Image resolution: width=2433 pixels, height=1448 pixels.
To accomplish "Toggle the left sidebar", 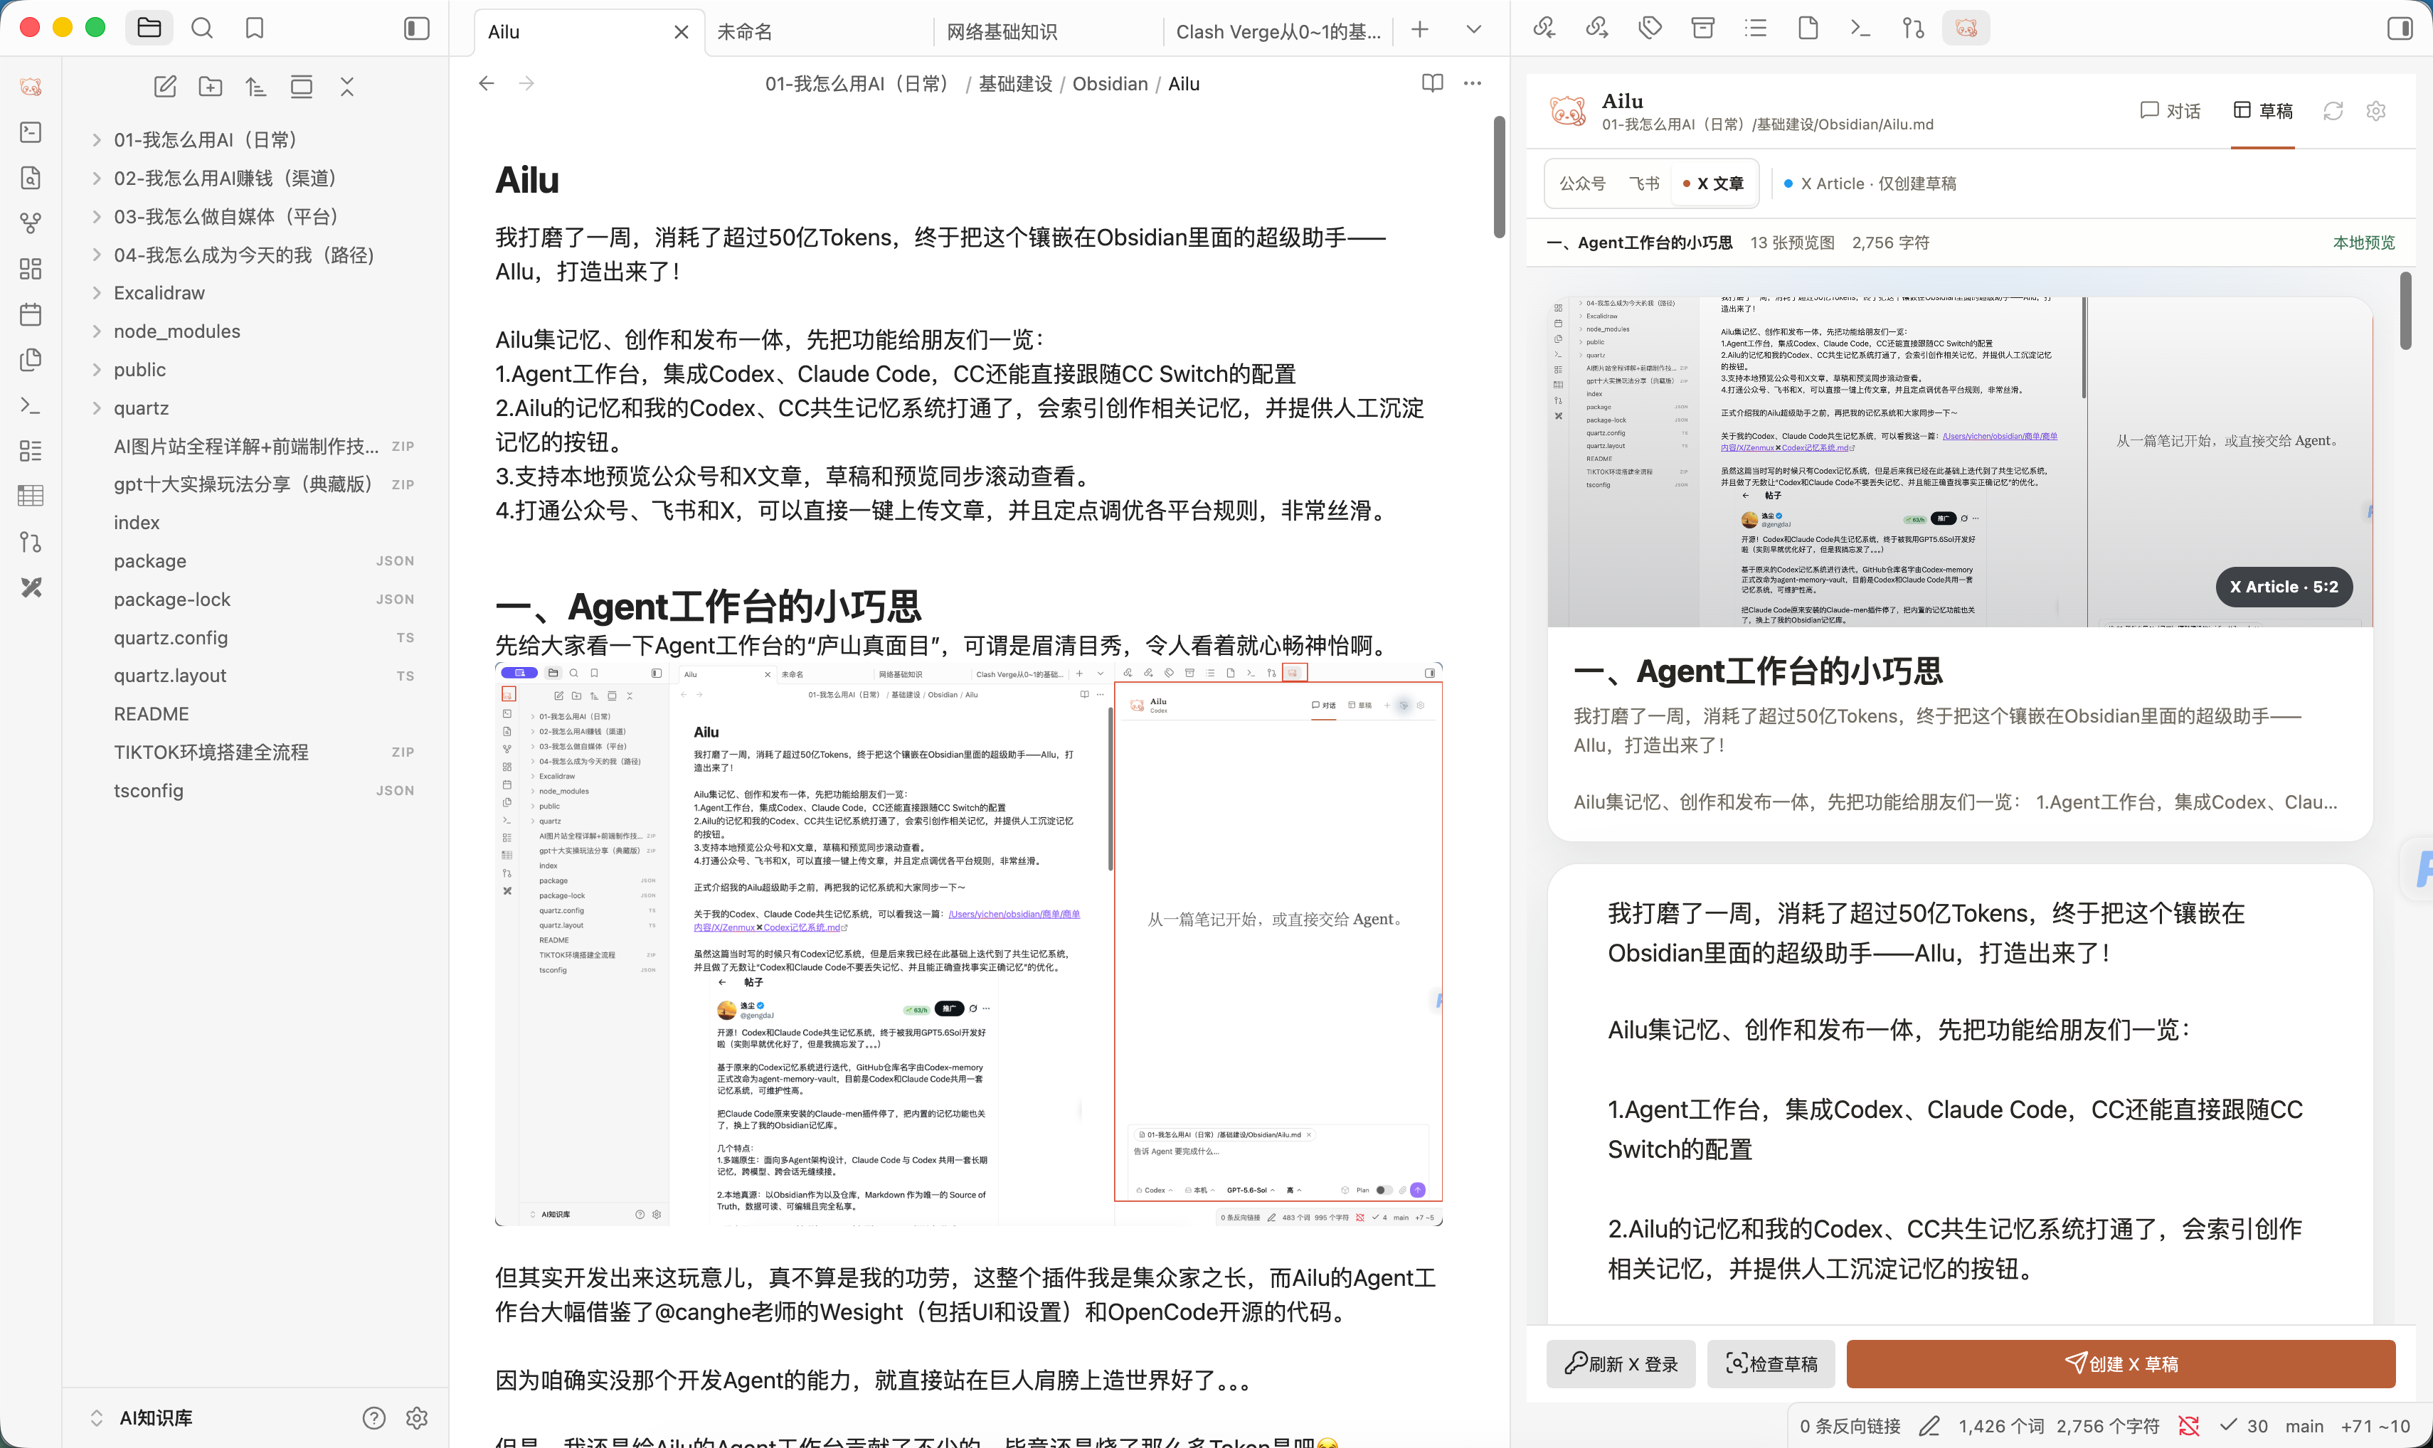I will tap(417, 28).
